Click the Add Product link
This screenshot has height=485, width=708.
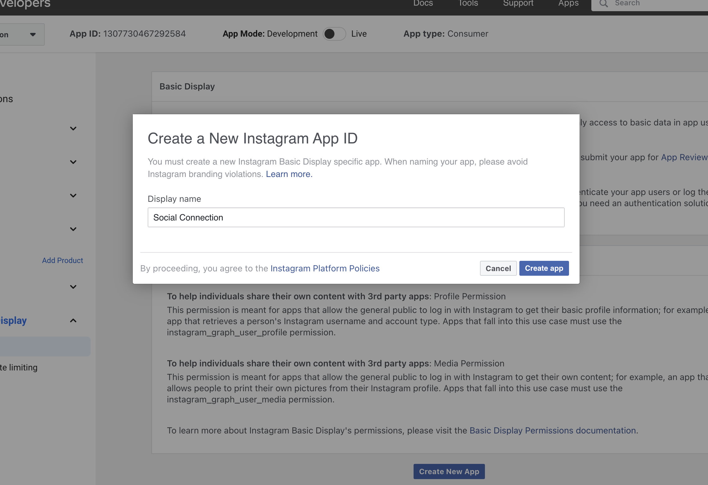[x=62, y=261]
